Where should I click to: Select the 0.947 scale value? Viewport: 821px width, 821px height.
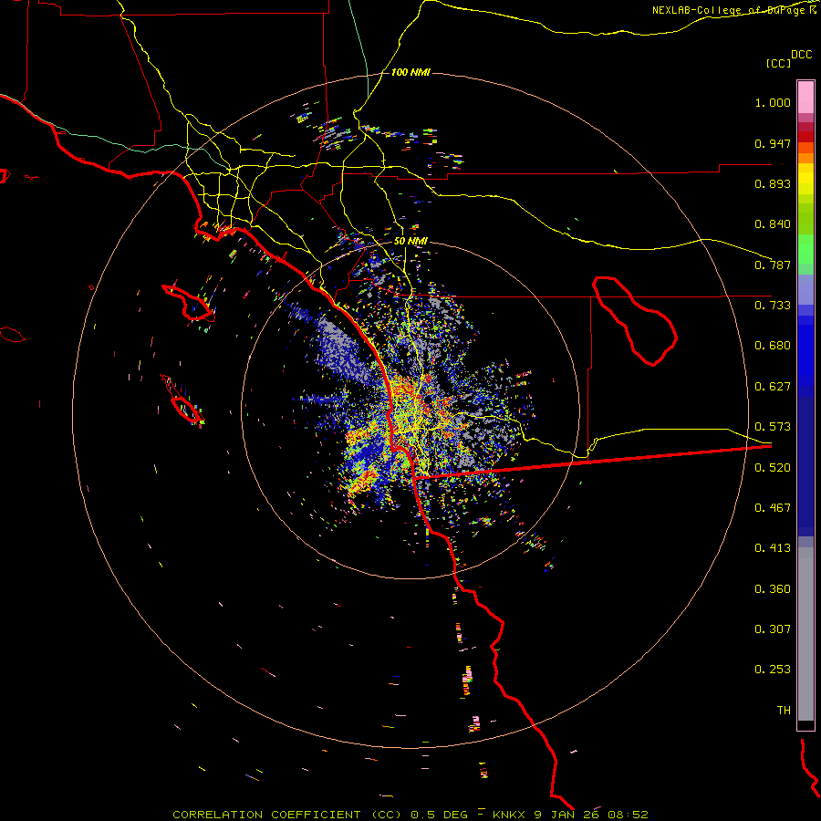pos(773,143)
